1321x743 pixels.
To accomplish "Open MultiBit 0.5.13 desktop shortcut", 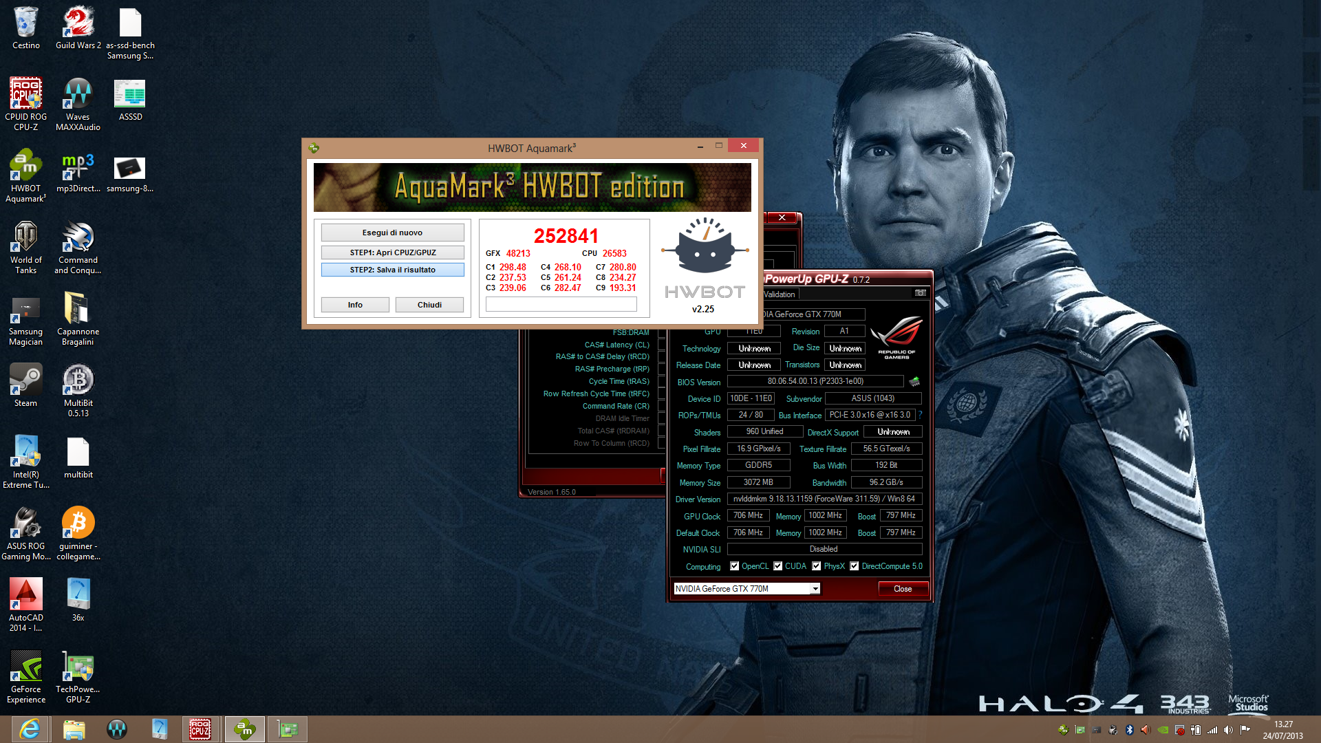I will click(78, 391).
